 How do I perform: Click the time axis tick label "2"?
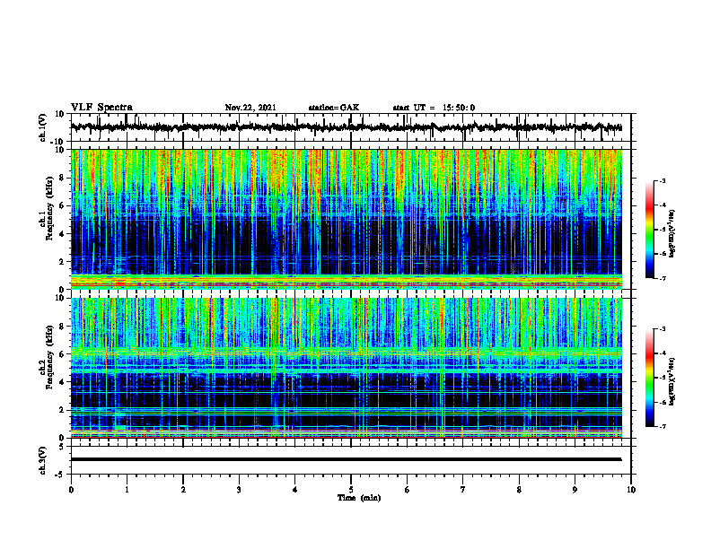click(183, 490)
